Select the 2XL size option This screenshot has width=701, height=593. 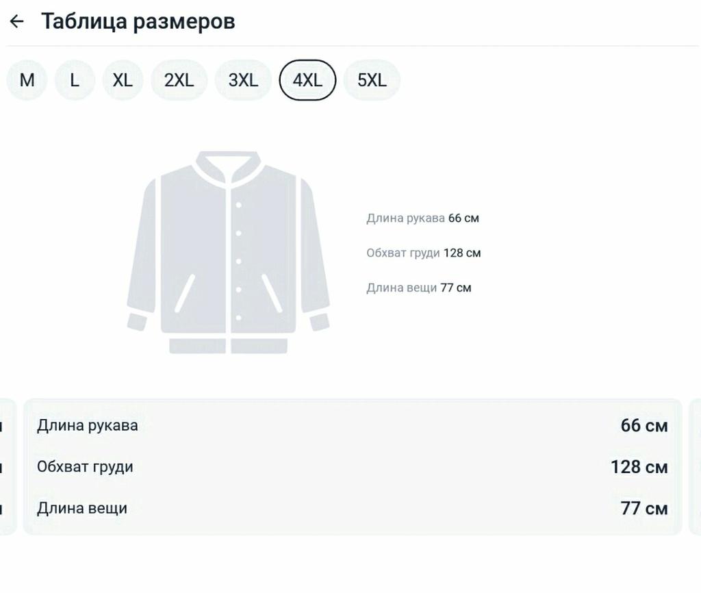click(x=179, y=80)
